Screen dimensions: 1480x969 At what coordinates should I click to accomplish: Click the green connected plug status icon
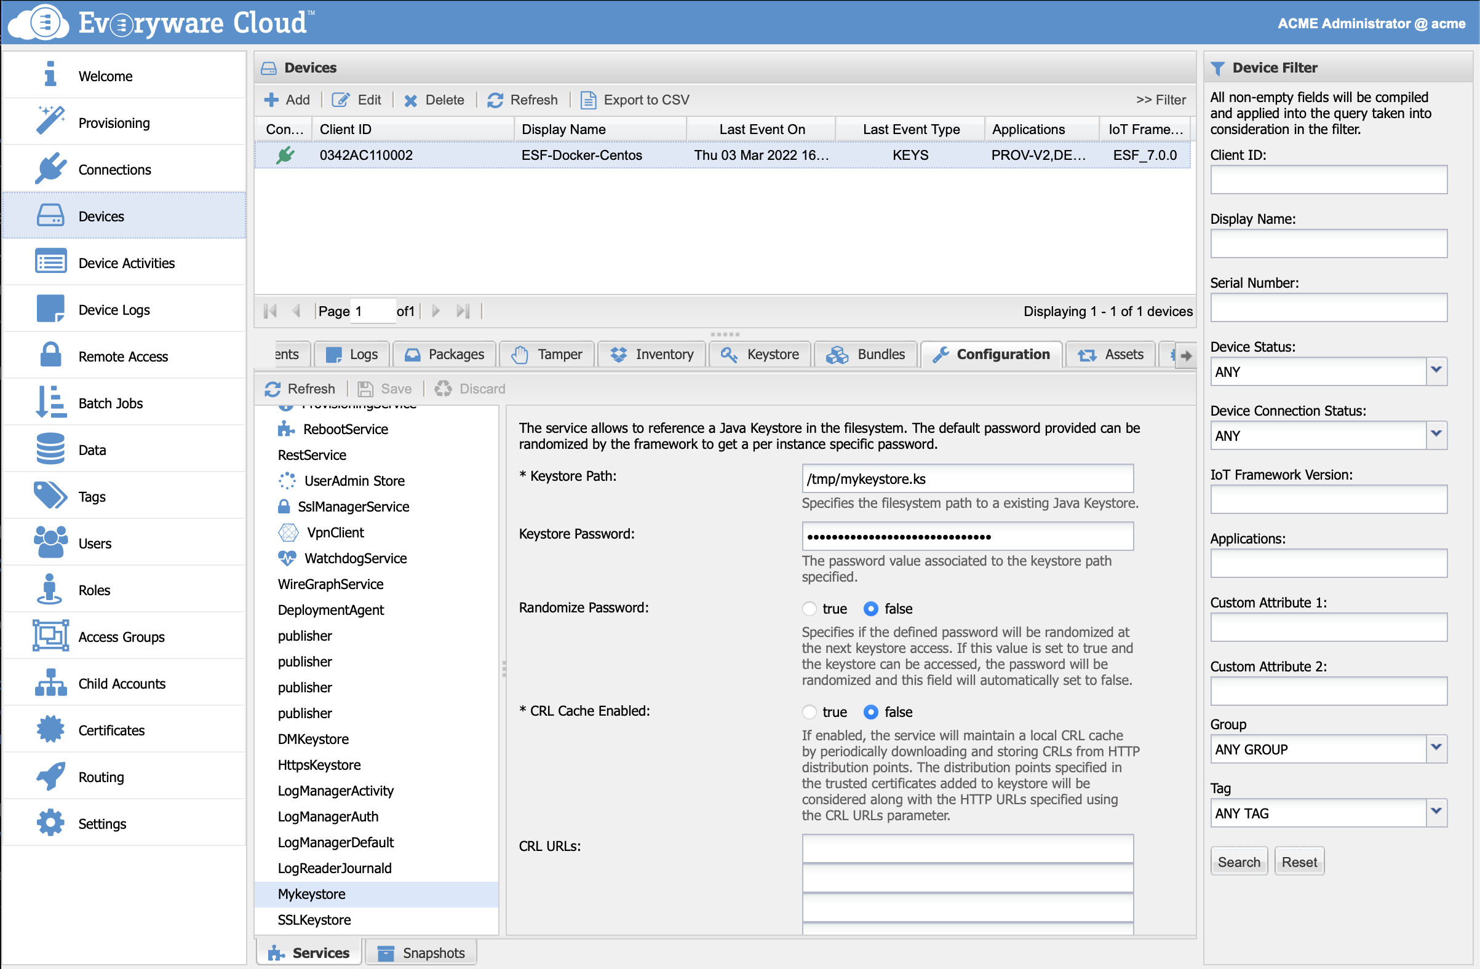pyautogui.click(x=285, y=155)
